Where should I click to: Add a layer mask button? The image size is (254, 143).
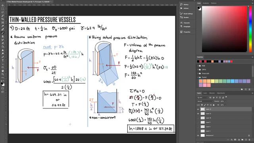[235, 139]
